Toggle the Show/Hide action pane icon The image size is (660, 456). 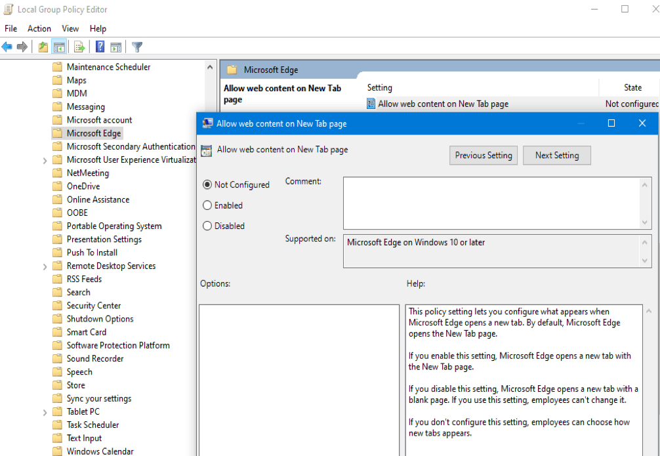(115, 47)
